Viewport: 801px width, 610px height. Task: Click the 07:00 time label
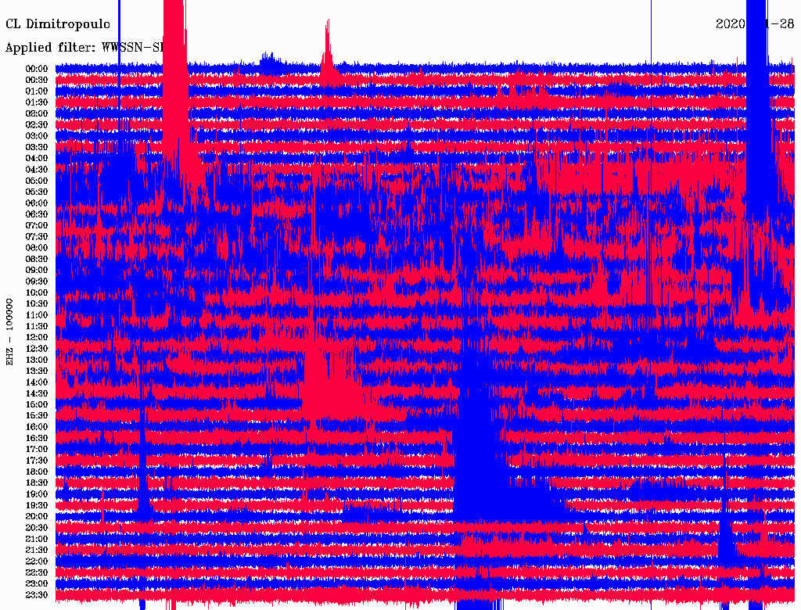click(37, 226)
